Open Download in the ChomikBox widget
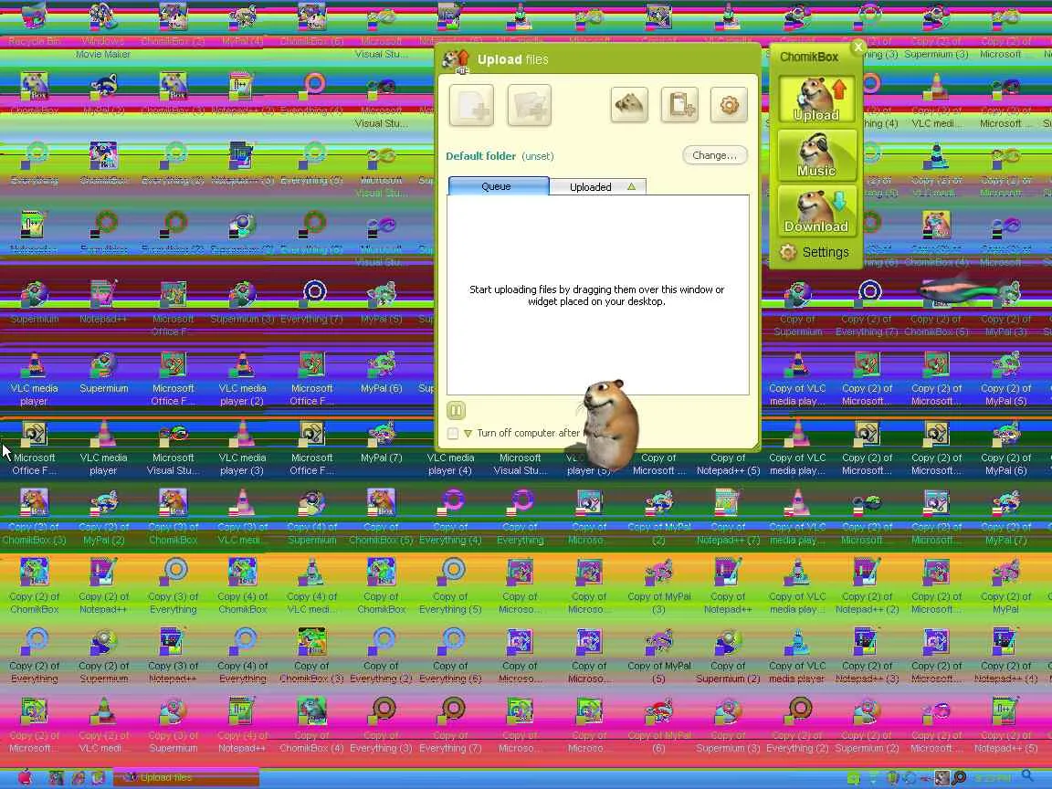This screenshot has width=1052, height=789. [816, 211]
